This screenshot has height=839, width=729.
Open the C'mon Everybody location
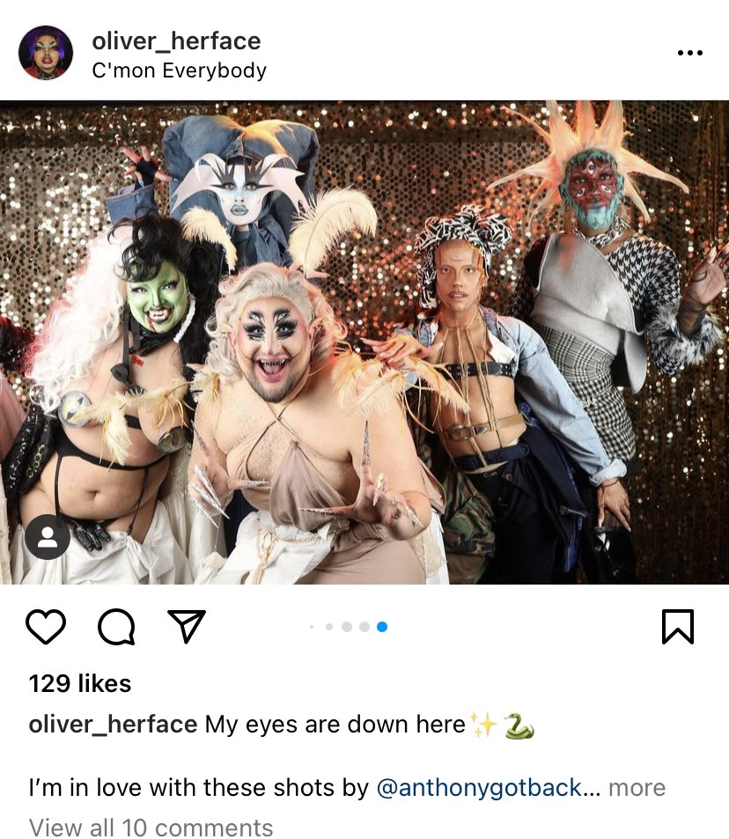pyautogui.click(x=179, y=70)
